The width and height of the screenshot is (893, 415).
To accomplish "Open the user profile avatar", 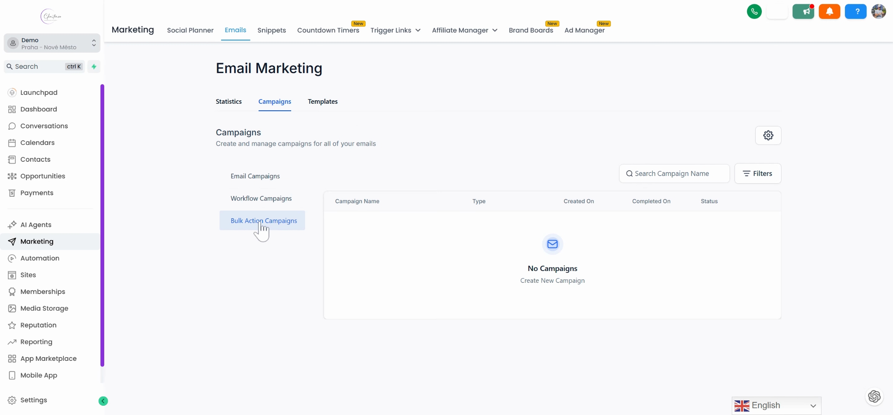I will click(x=879, y=12).
